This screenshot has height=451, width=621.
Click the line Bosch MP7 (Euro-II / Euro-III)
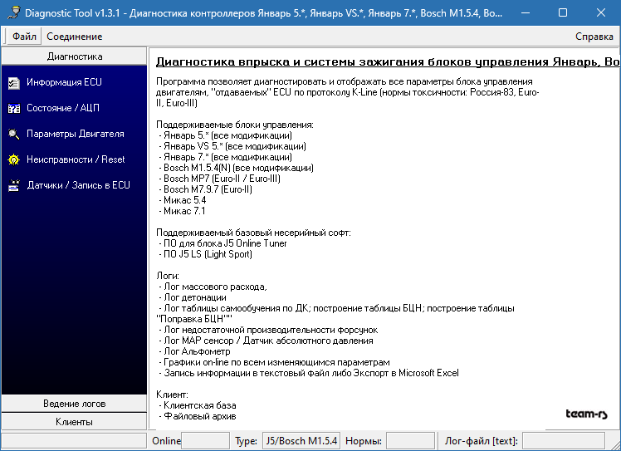click(219, 179)
